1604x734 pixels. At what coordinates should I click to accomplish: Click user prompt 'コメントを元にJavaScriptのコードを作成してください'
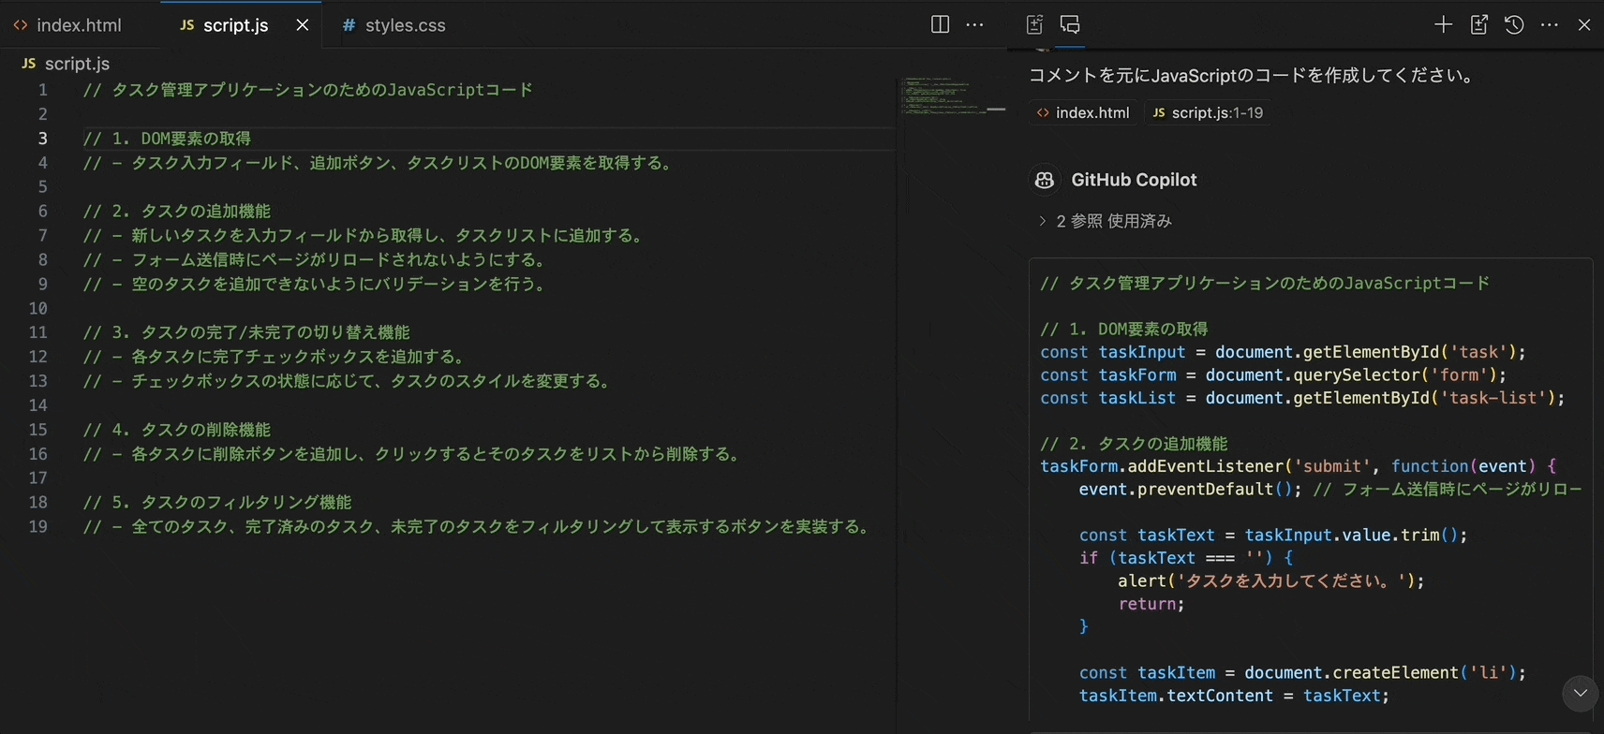tap(1254, 75)
